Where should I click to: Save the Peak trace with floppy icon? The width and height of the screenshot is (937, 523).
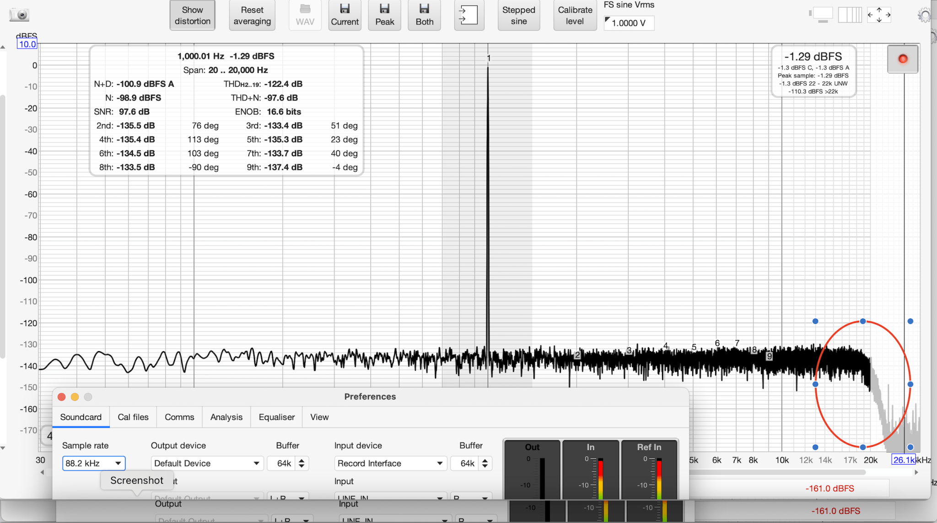pyautogui.click(x=385, y=15)
